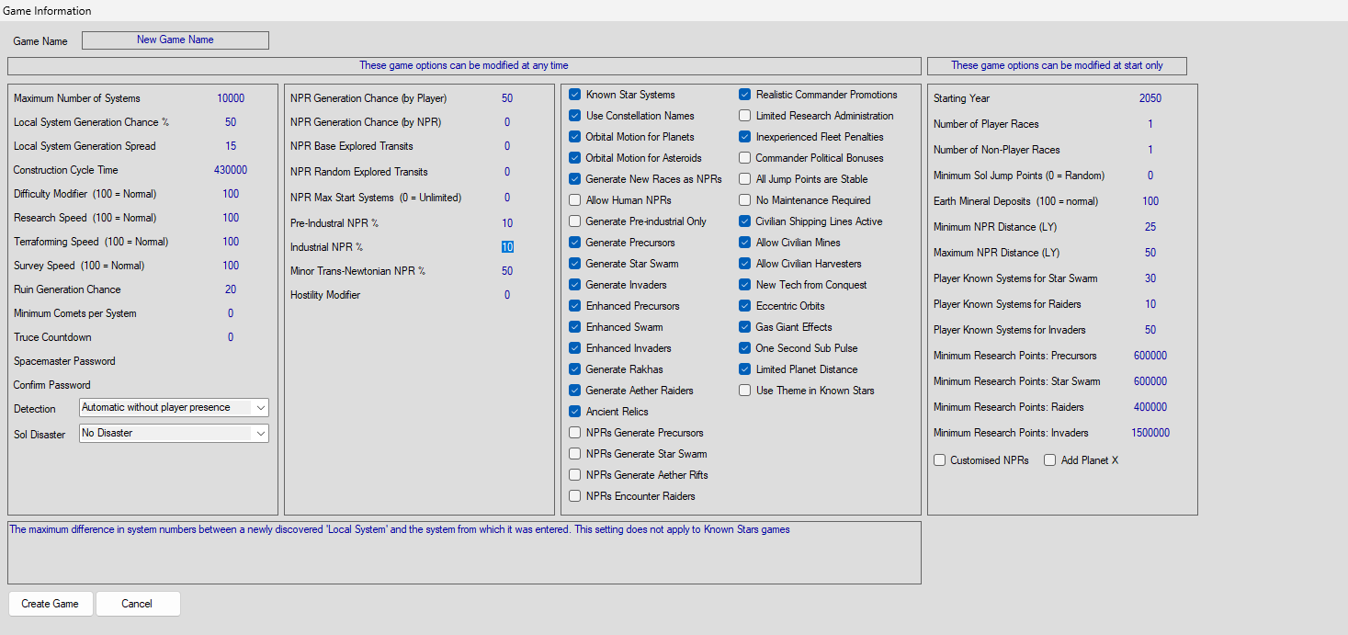Turn off Civilian Shipping Lines Active

(744, 221)
